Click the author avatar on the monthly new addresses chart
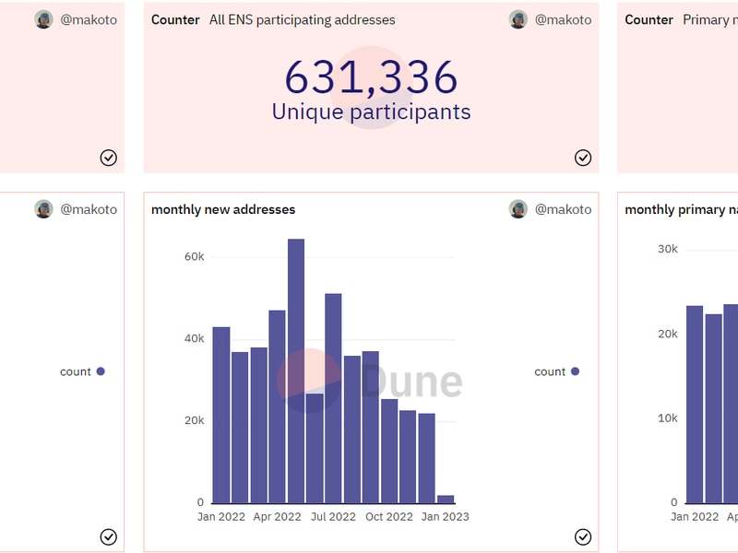The height and width of the screenshot is (553, 738). [x=518, y=209]
